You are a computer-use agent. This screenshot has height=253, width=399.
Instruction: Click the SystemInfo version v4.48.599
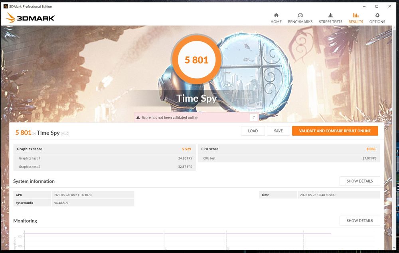tap(61, 203)
